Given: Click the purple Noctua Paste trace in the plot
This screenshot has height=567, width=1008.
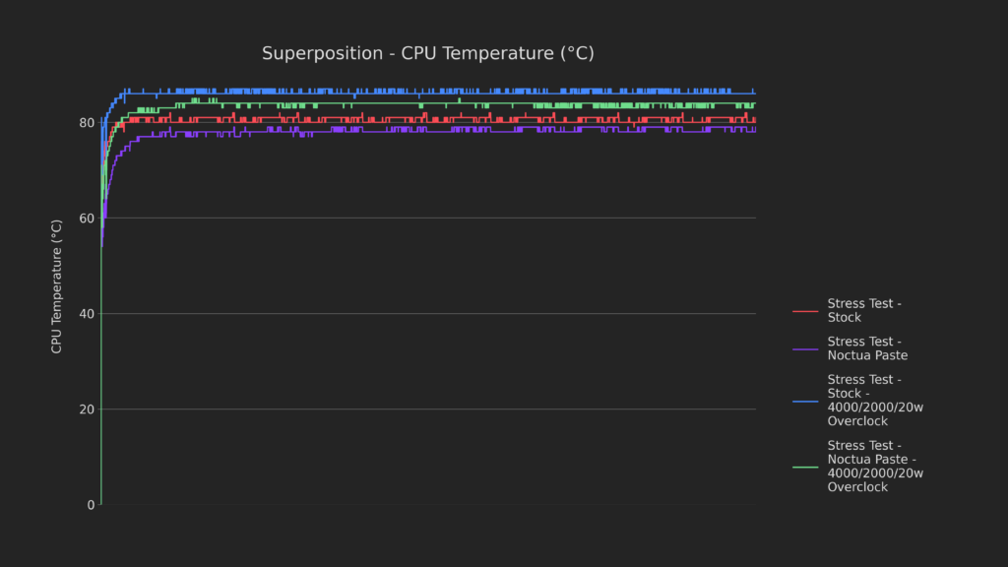Looking at the screenshot, I should (x=443, y=132).
